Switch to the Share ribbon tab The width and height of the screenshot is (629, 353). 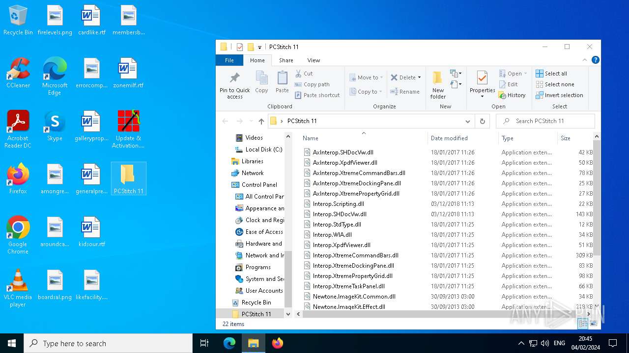point(286,60)
